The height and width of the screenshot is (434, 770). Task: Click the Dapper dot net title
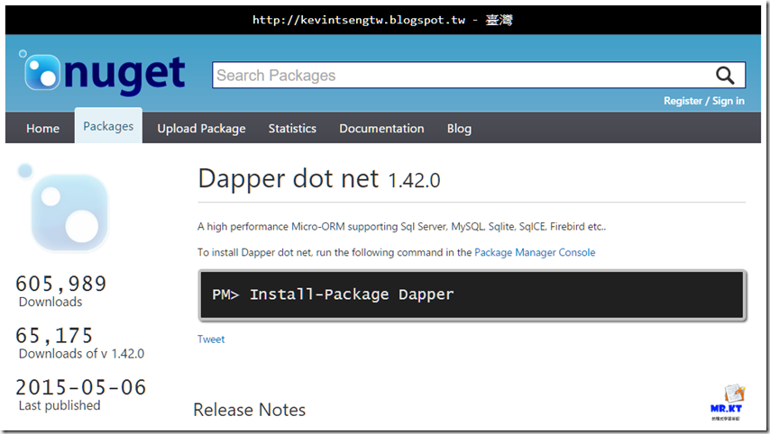pos(319,178)
